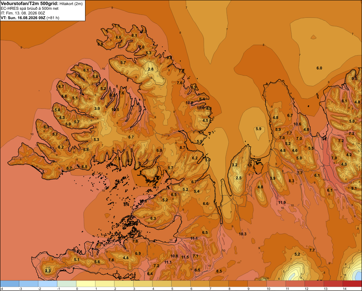Screen dimensions: 362x291
Task: Click the 13 legend label
Action: click(x=325, y=289)
